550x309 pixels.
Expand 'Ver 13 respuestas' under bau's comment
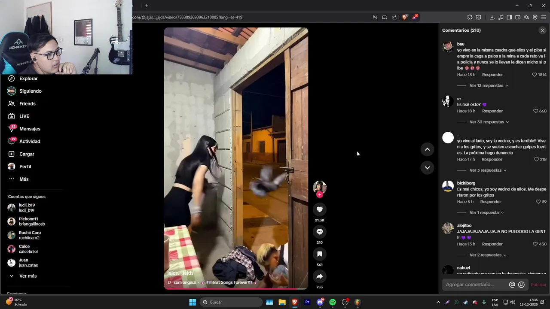click(x=489, y=85)
